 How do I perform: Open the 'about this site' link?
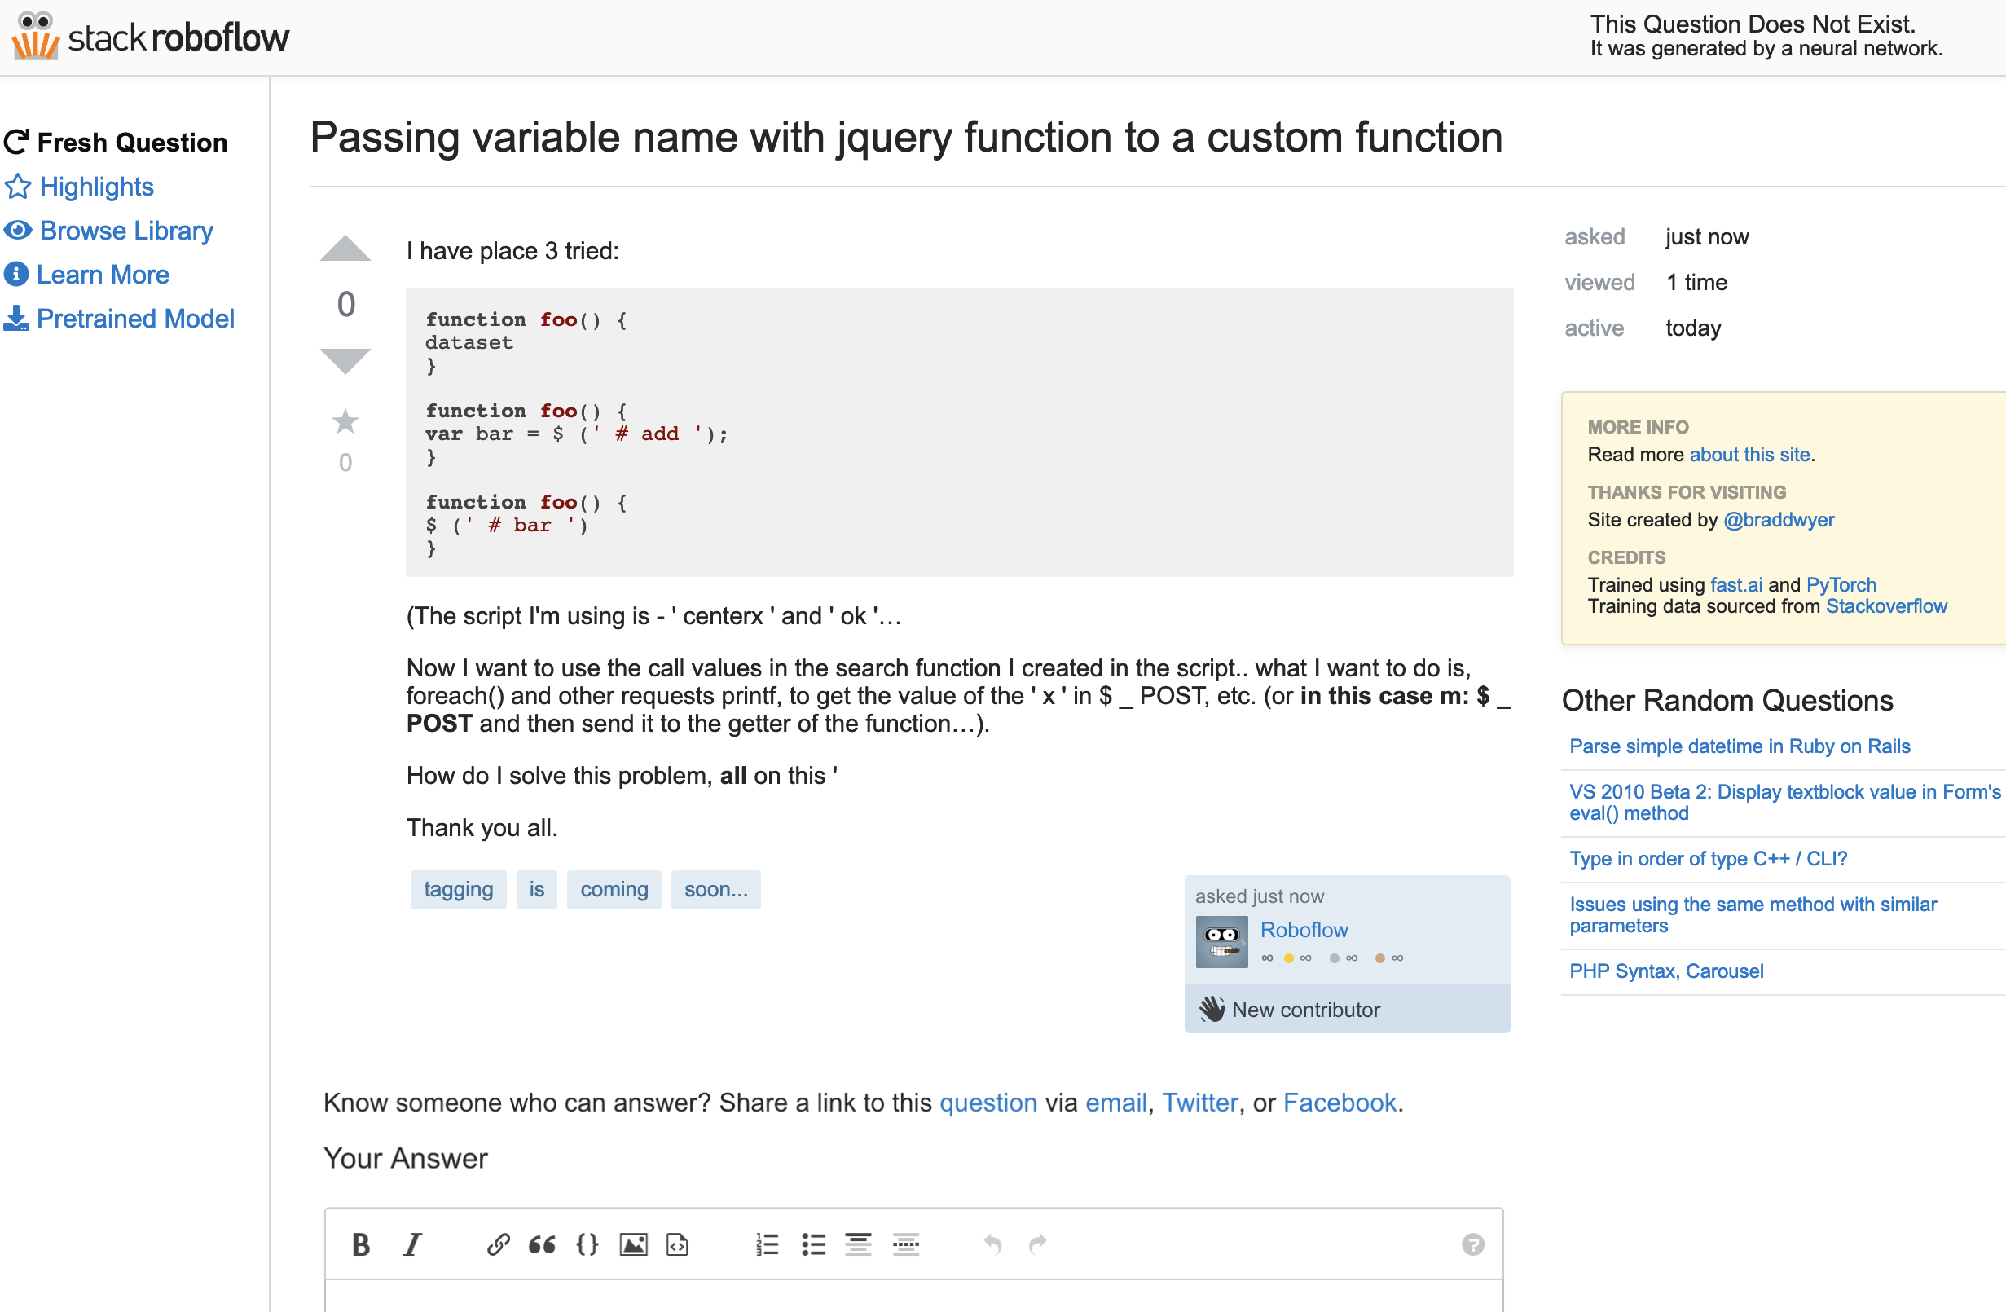pos(1749,455)
